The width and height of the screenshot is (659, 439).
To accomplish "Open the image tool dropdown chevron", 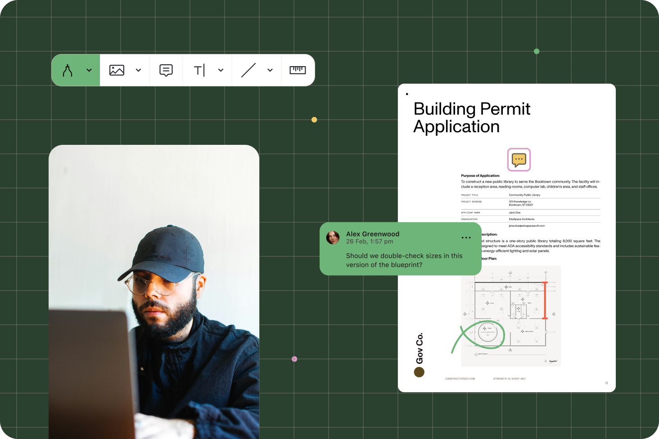I will [139, 70].
